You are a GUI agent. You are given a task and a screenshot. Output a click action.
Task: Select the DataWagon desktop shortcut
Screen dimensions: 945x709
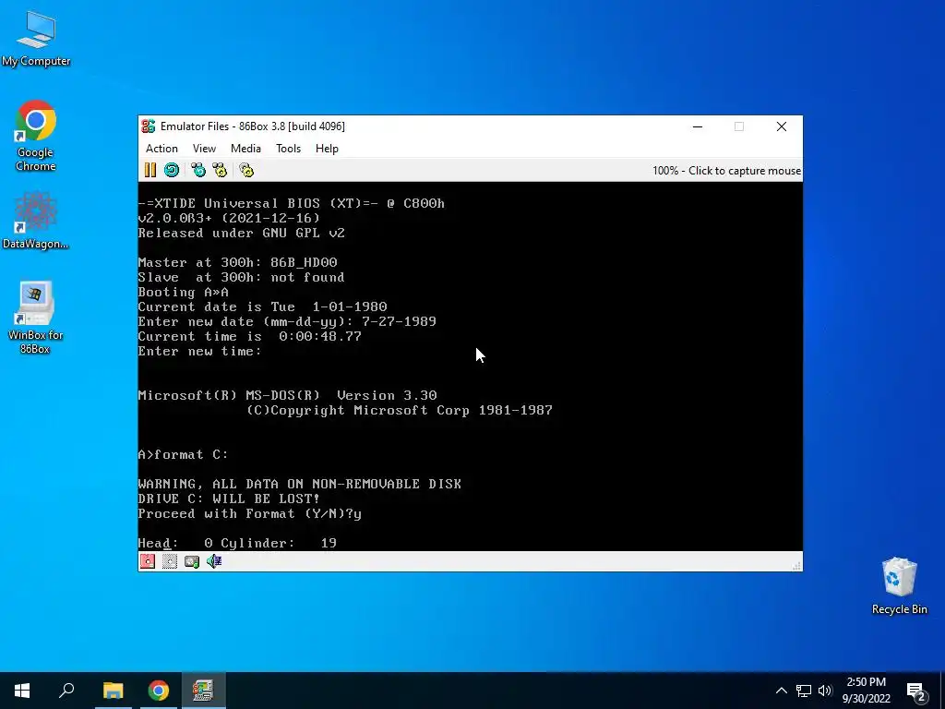tap(36, 220)
